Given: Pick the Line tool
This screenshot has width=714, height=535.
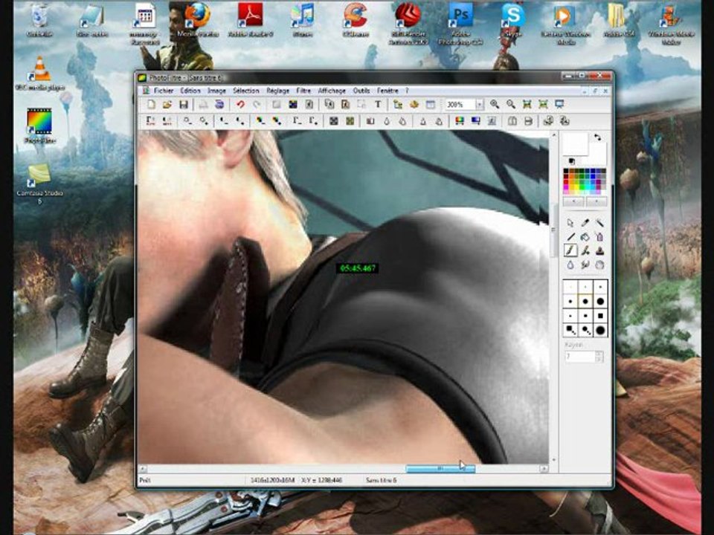Looking at the screenshot, I should point(570,236).
